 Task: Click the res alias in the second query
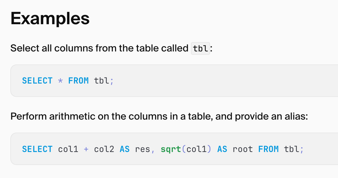click(142, 149)
